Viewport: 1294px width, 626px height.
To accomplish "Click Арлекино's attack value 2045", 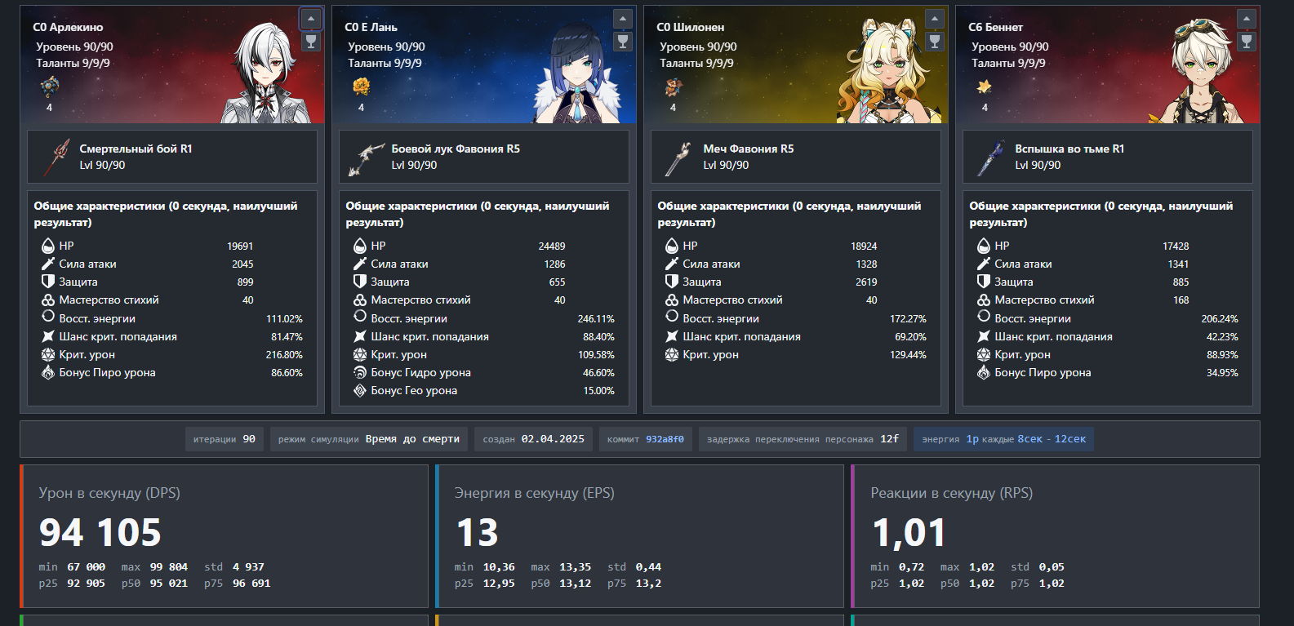I will point(242,264).
